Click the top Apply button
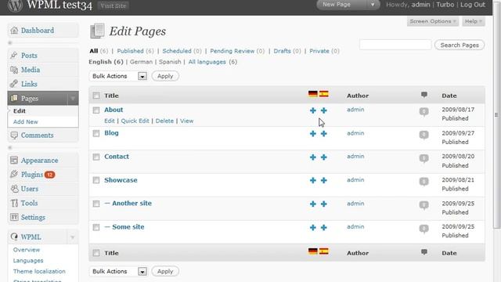The width and height of the screenshot is (501, 282). [x=165, y=76]
